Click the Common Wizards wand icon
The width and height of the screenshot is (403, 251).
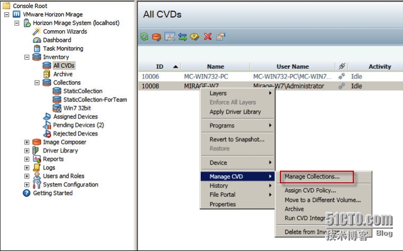tap(37, 31)
